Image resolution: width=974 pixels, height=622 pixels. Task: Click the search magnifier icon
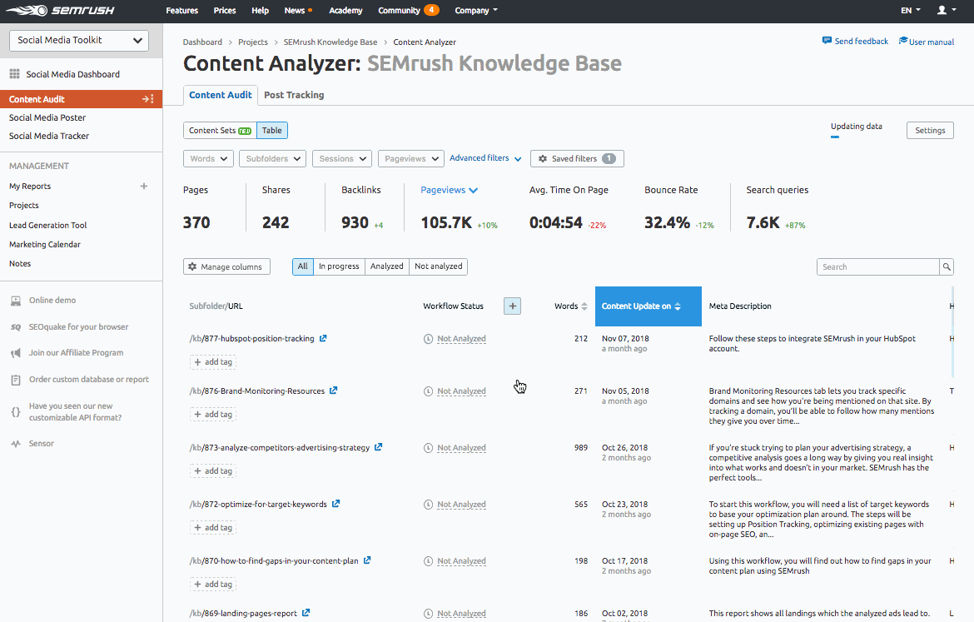pos(947,266)
